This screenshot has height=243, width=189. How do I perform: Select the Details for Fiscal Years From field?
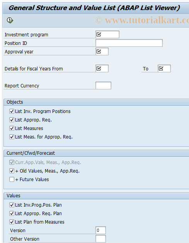pyautogui.click(x=102, y=68)
